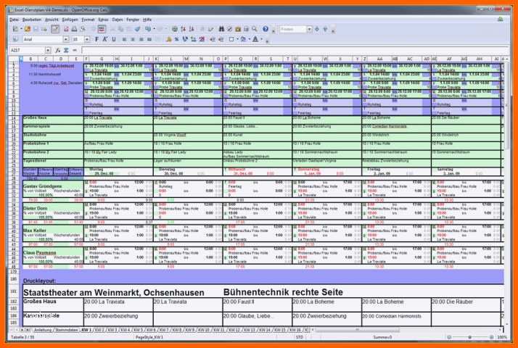Open the font size dropdown
Image resolution: width=518 pixels, height=348 pixels.
[x=87, y=39]
